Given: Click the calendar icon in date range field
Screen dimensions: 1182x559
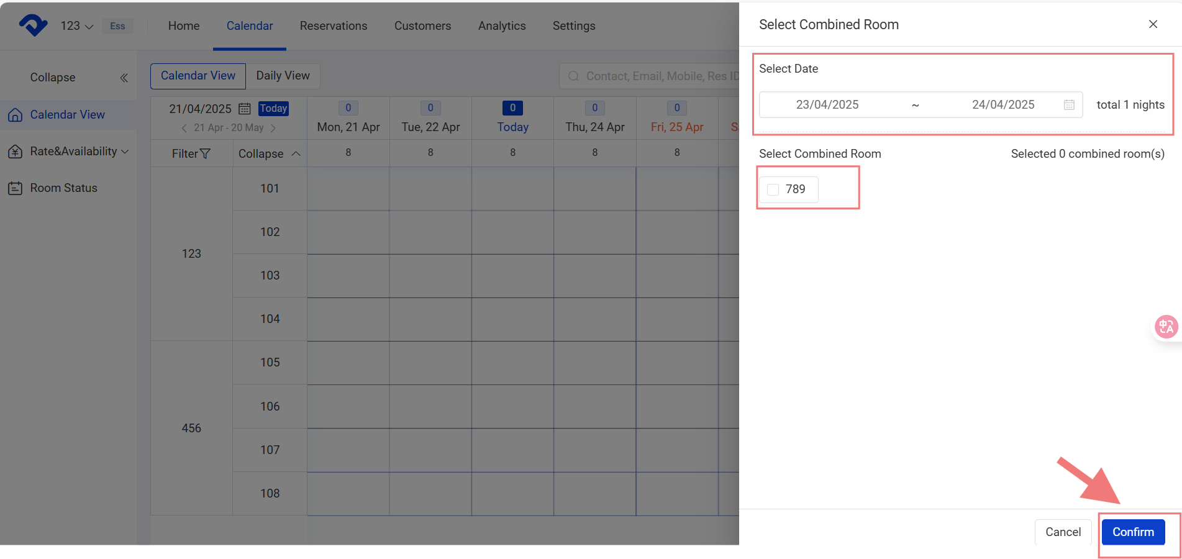Looking at the screenshot, I should (1069, 105).
